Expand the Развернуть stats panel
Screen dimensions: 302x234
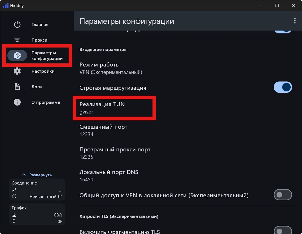tap(37, 175)
